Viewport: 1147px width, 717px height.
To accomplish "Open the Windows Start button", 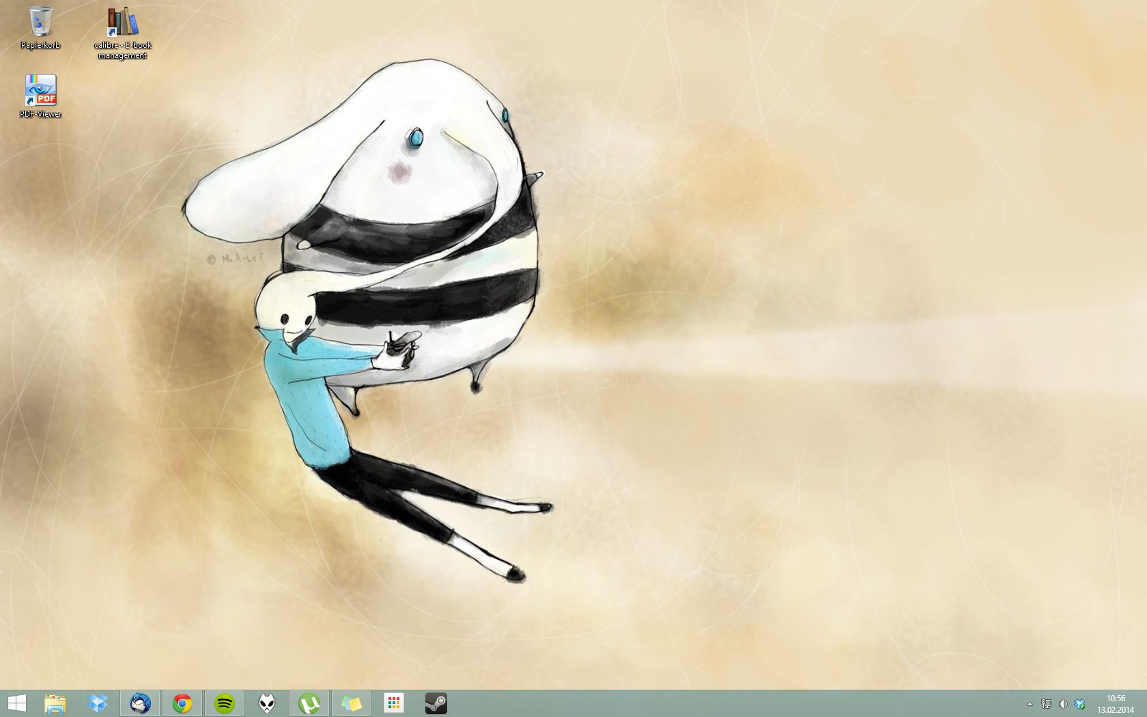I will [16, 703].
